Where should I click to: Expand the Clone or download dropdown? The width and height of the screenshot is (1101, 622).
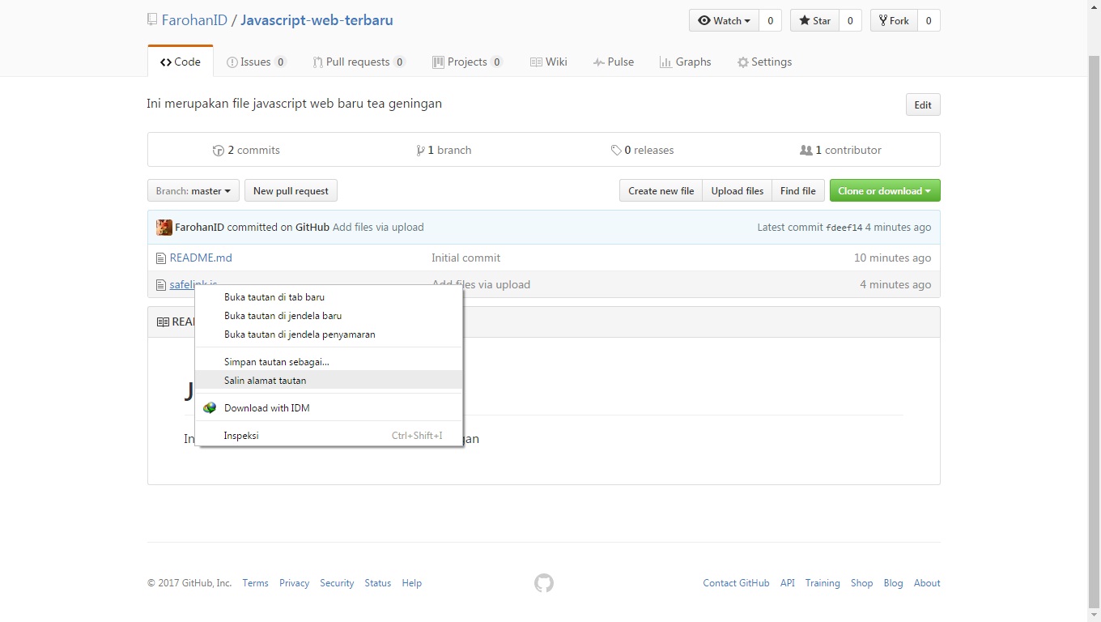884,191
